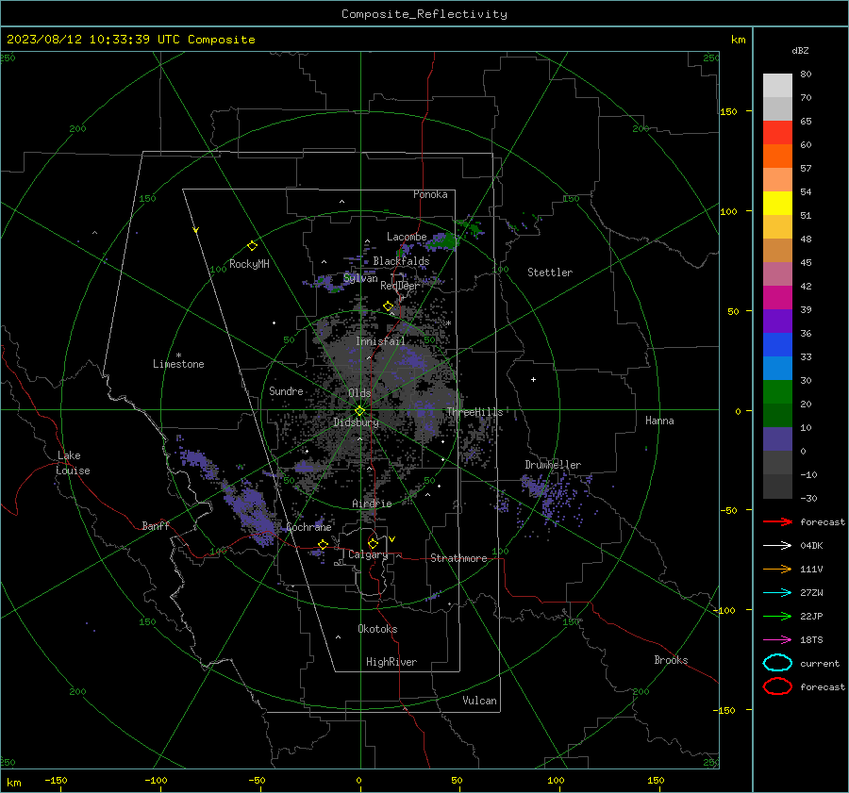Click the red 'forecast' ellipse legend icon

tap(777, 686)
